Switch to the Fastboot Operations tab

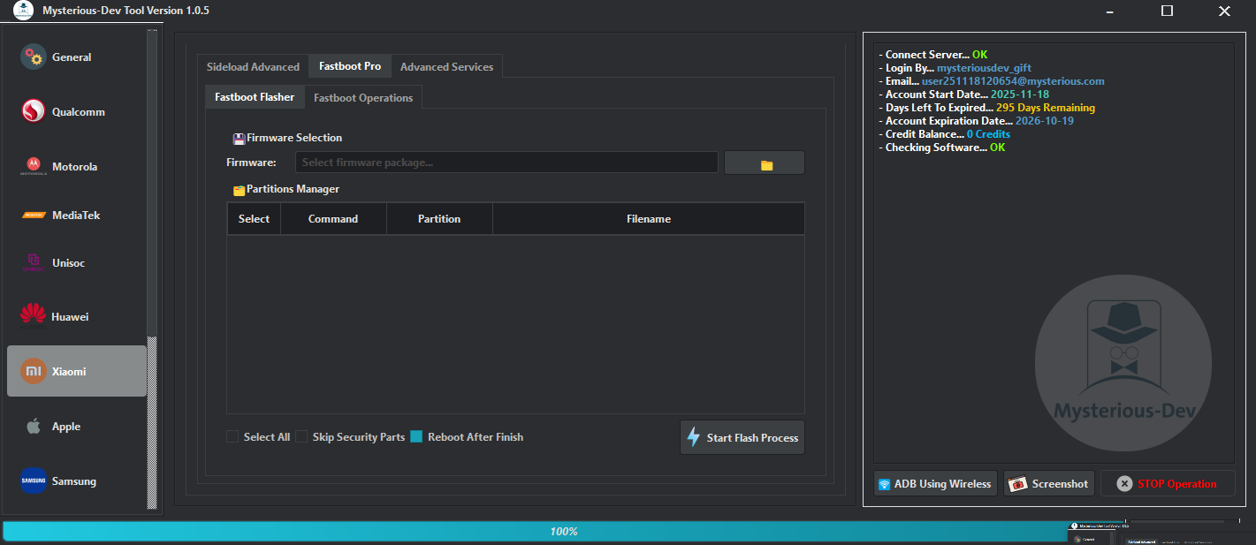pos(363,97)
